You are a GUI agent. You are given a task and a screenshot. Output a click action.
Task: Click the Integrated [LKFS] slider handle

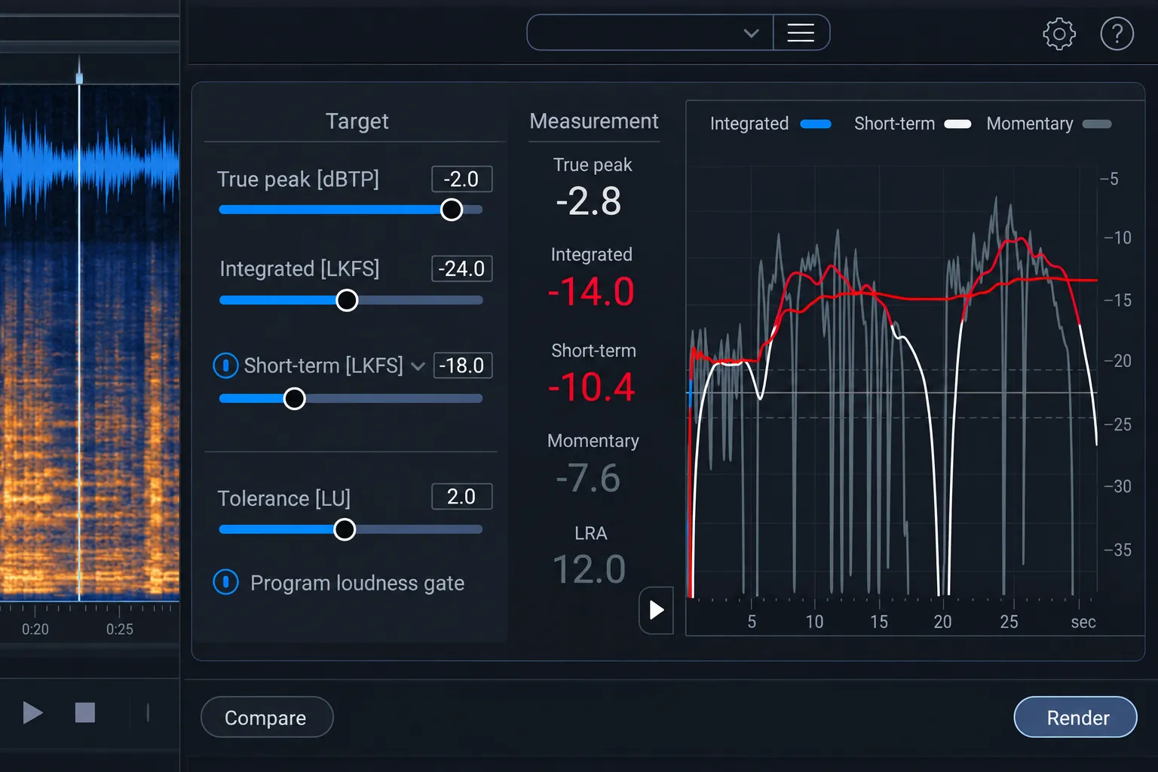[347, 300]
